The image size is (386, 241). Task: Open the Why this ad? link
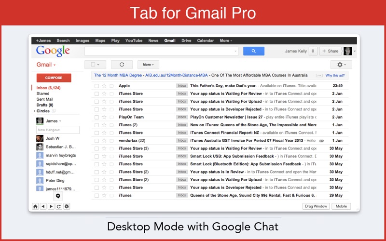[335, 76]
